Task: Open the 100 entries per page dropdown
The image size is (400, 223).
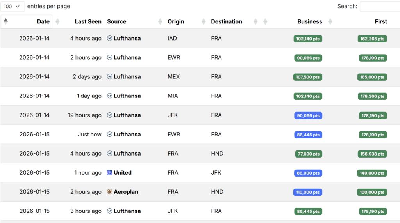Action: point(12,6)
